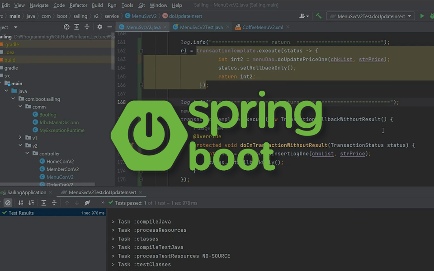Go to the next failed test arrow

pos(77,203)
